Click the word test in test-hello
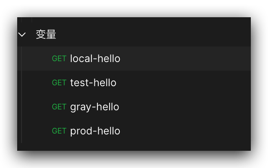Viewport: 268px width, 168px height. tap(79, 83)
